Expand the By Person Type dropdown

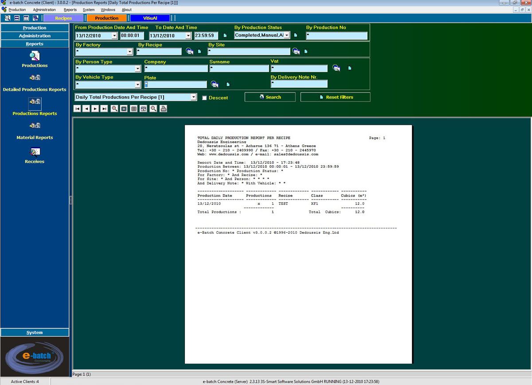137,69
